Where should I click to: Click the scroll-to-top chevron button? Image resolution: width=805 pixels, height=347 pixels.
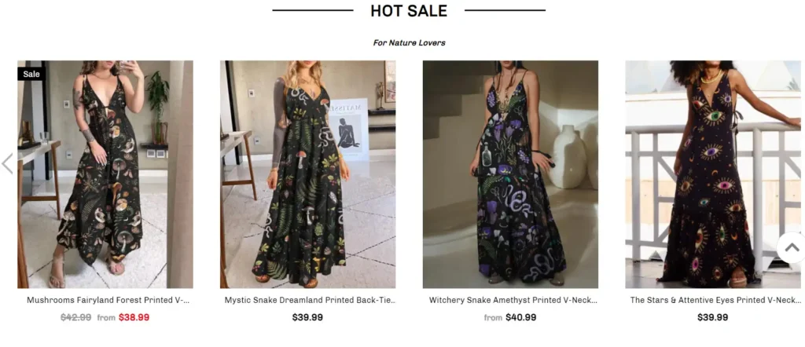791,247
